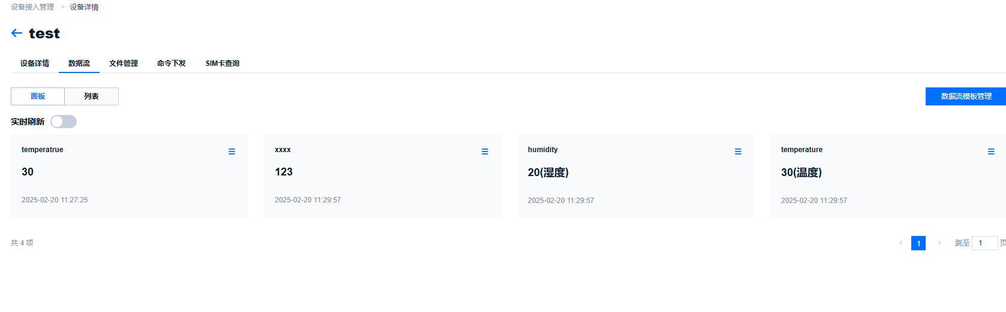The width and height of the screenshot is (1006, 312).
Task: Select page 1 in pagination
Action: (918, 243)
